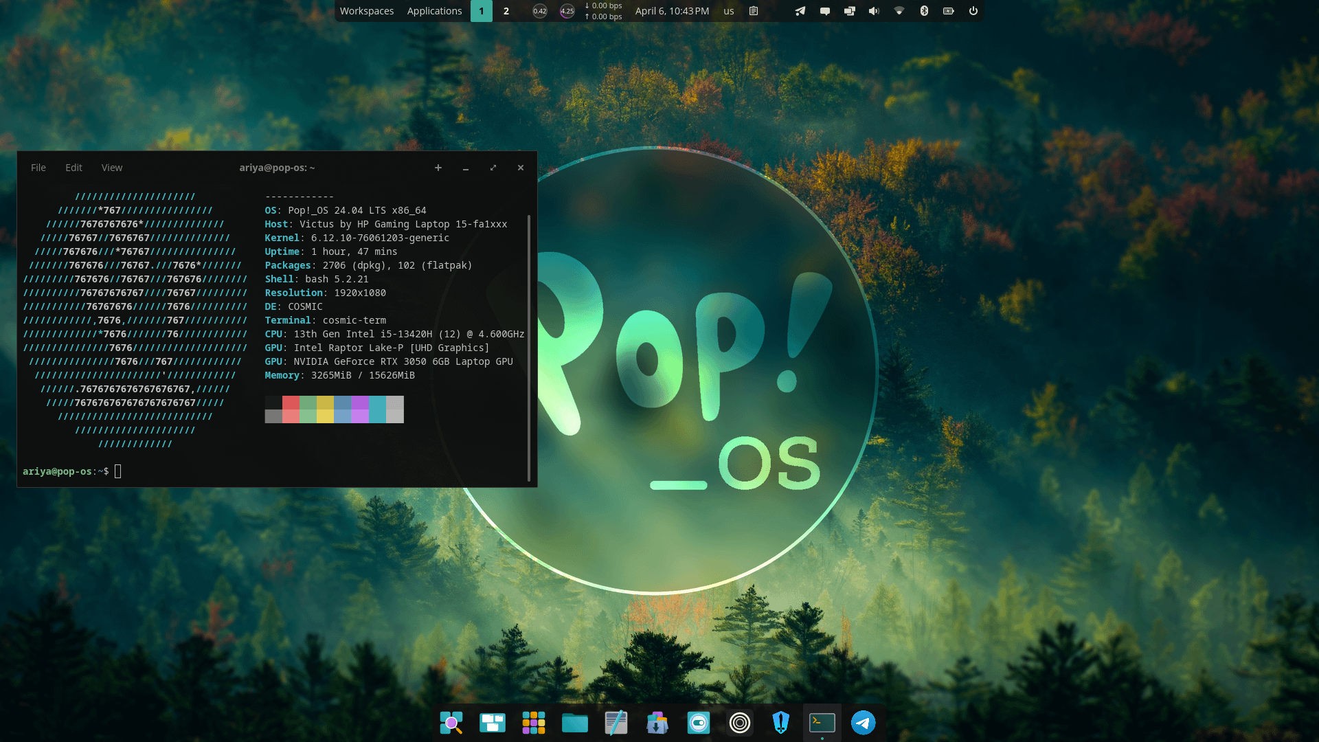Open the text editor dock icon
The width and height of the screenshot is (1319, 742).
coord(616,723)
